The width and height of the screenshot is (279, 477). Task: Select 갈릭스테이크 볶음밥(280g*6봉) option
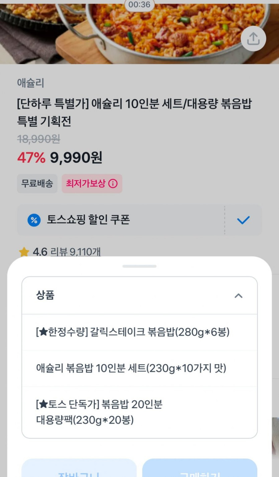(133, 332)
